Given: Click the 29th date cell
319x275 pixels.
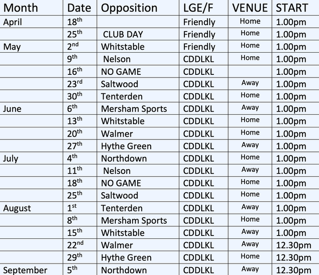Looking at the screenshot, I should [75, 257].
